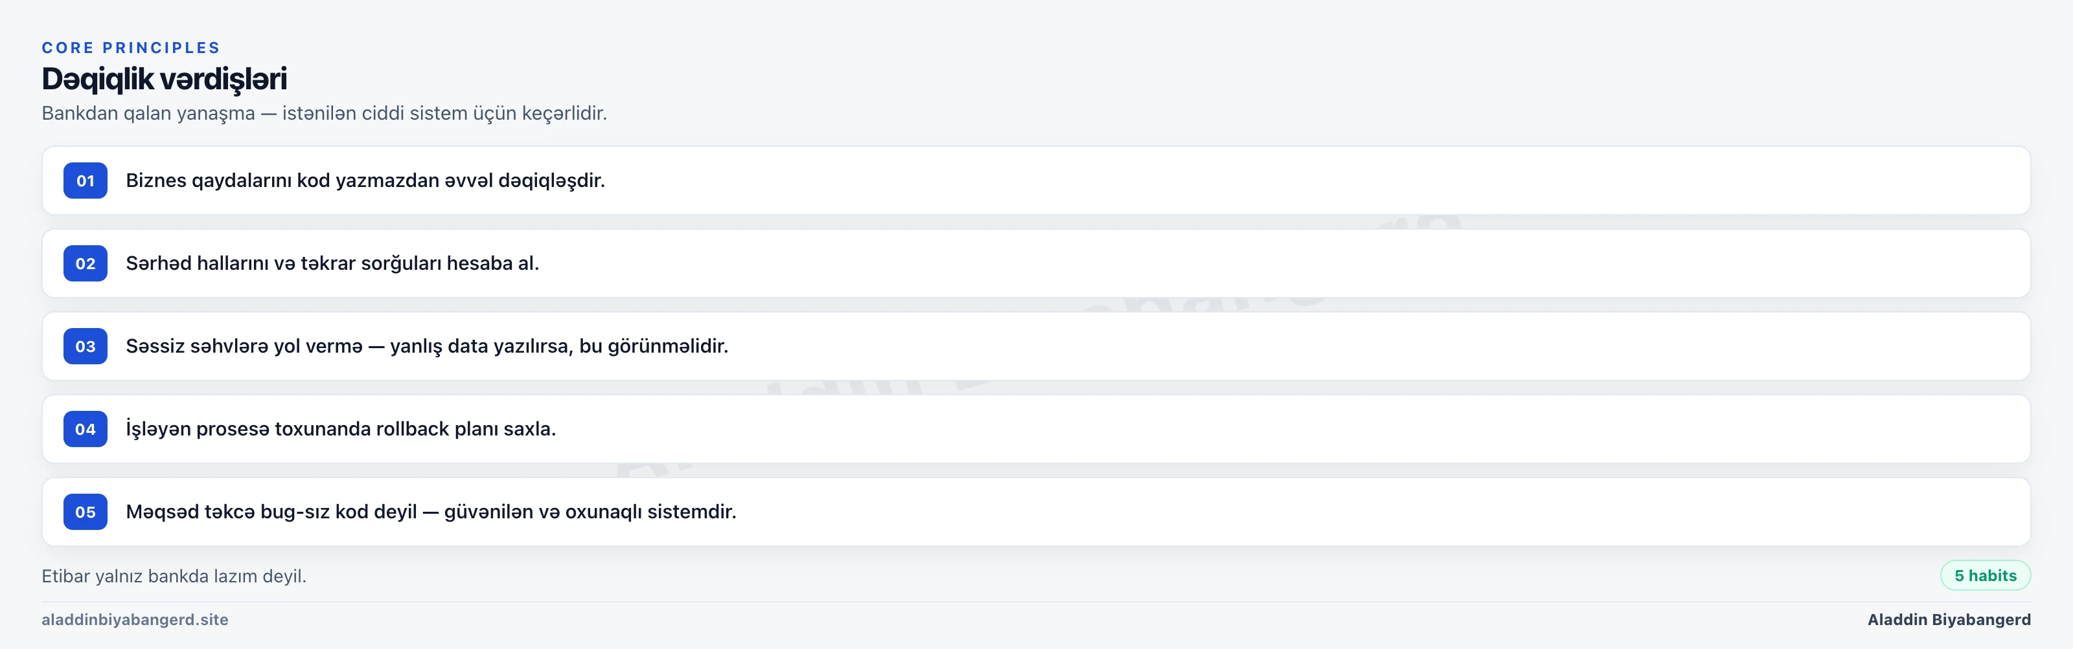Screen dimensions: 2073x649
Task: Click the 05 number badge
Action: tap(86, 511)
